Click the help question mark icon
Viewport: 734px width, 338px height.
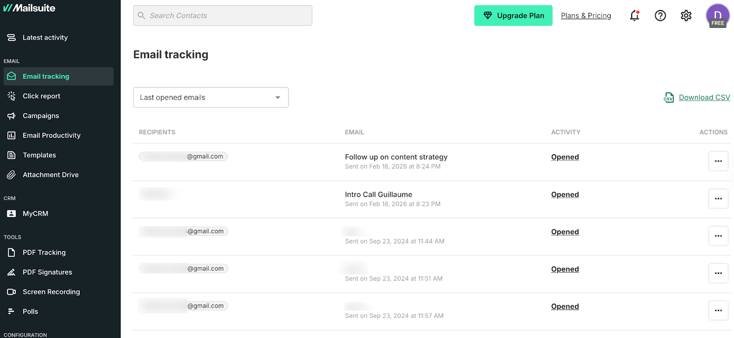[x=660, y=16]
